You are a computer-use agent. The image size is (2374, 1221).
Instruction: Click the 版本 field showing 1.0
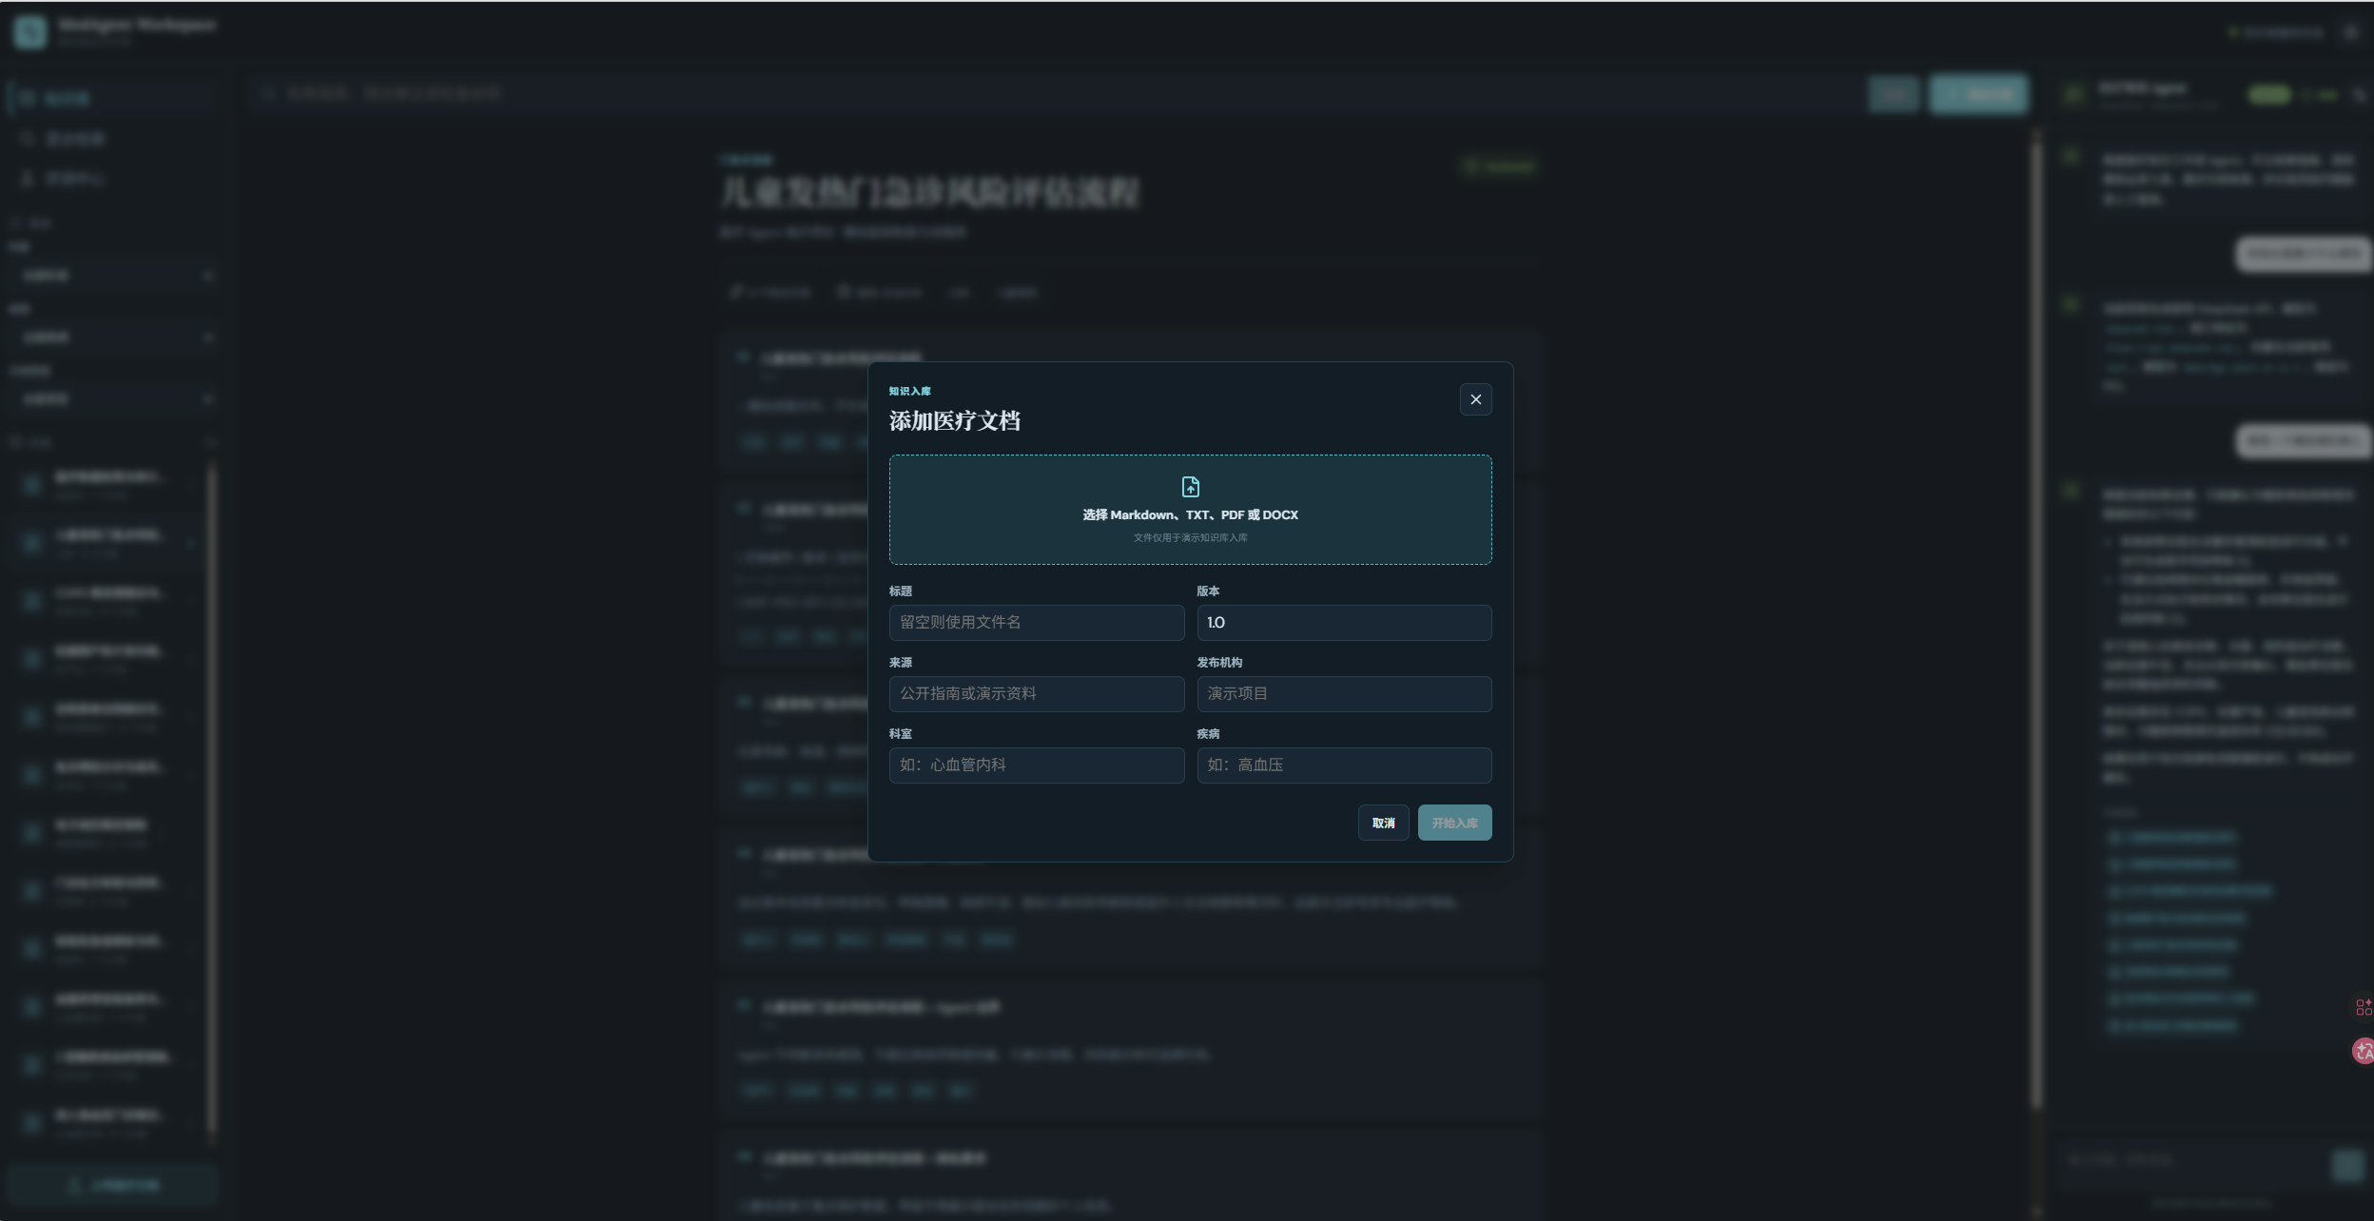point(1344,622)
